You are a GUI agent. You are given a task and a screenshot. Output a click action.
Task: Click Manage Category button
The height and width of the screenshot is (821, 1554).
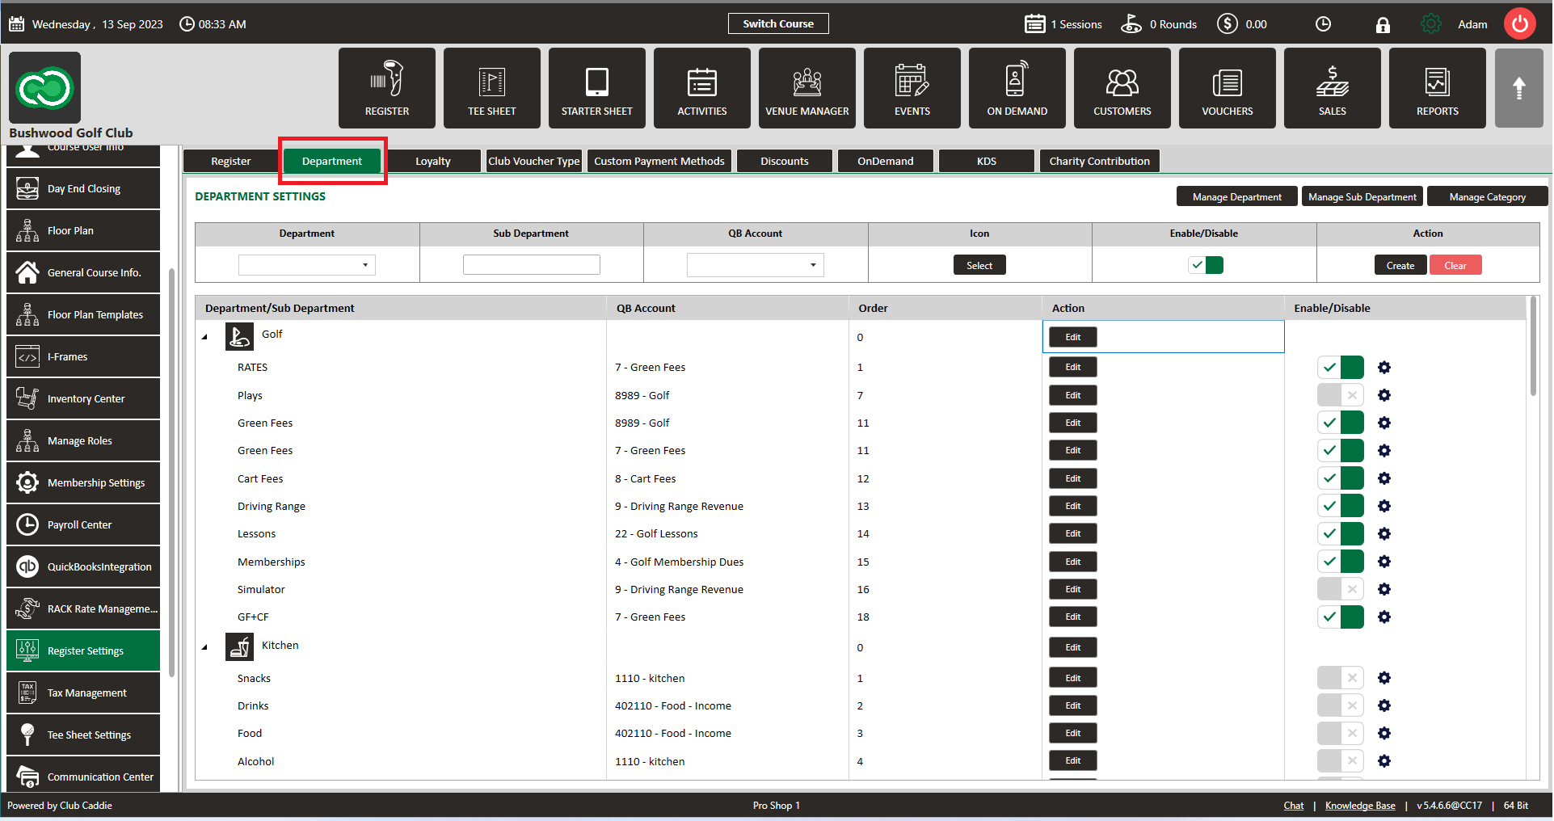point(1487,196)
